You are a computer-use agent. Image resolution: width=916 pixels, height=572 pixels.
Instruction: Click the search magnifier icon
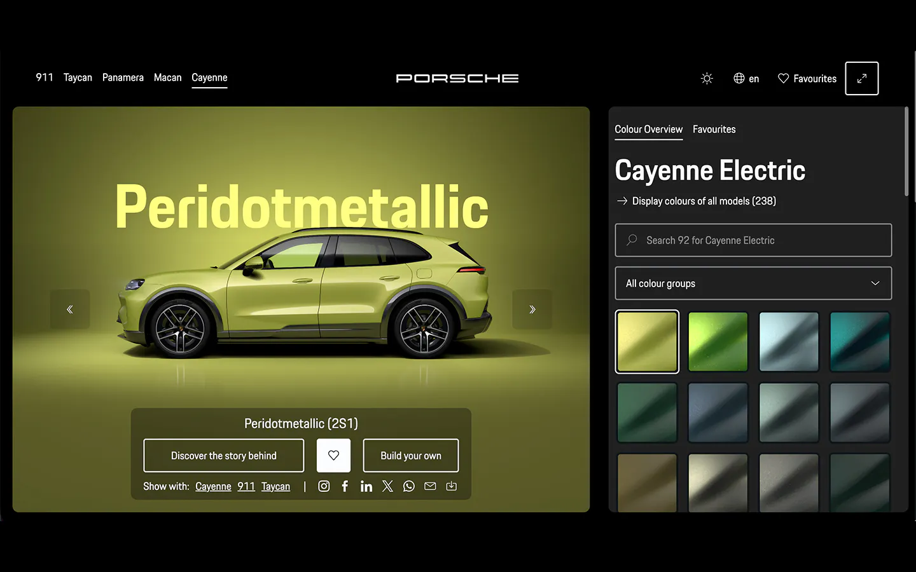pos(632,240)
